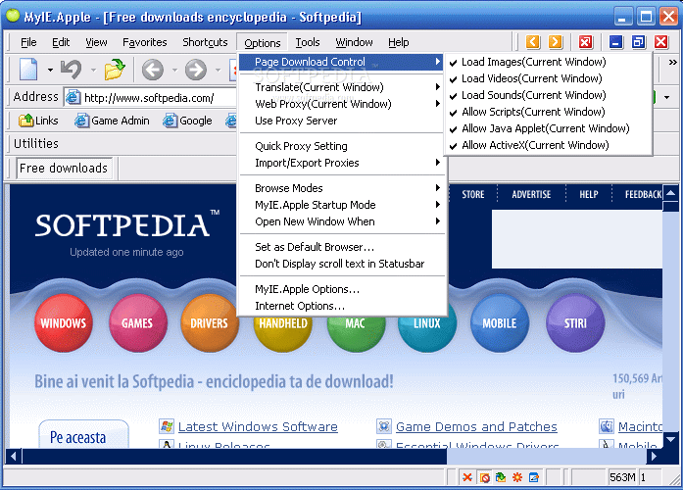
Task: Open the File menu
Action: [28, 42]
